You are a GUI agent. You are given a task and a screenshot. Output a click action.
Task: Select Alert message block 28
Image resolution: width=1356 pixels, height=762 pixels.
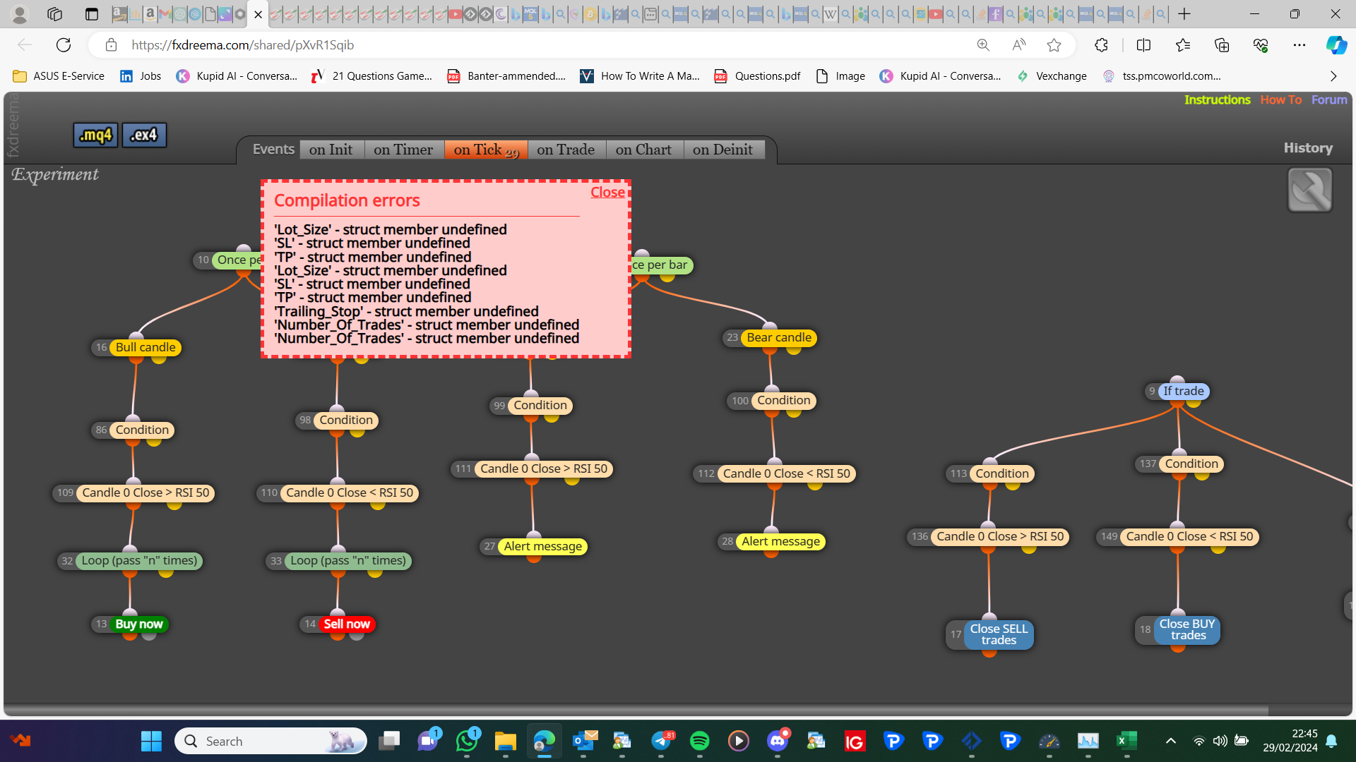(x=780, y=541)
